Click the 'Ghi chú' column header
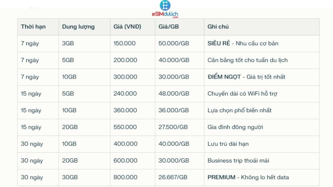The image size is (333, 187). tap(218, 27)
